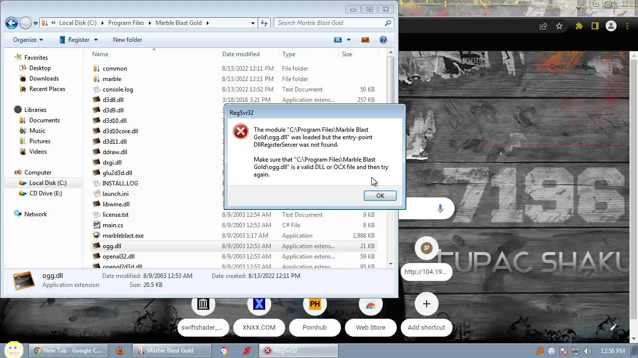The width and height of the screenshot is (638, 358).
Task: Refresh the Marble Blast Gold folder
Action: coord(264,23)
